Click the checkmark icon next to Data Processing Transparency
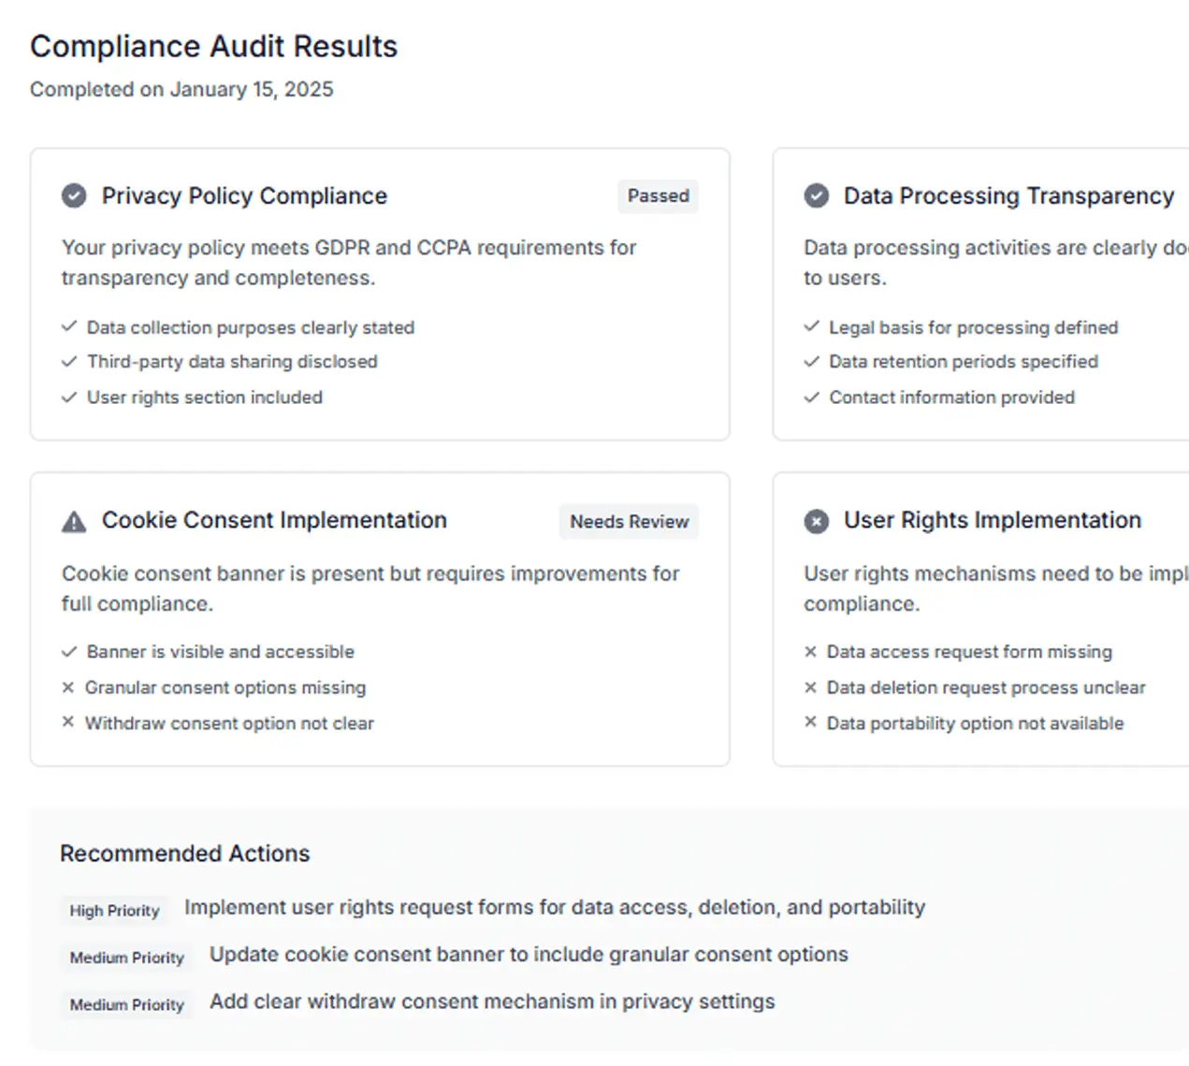This screenshot has height=1066, width=1189. 816,195
